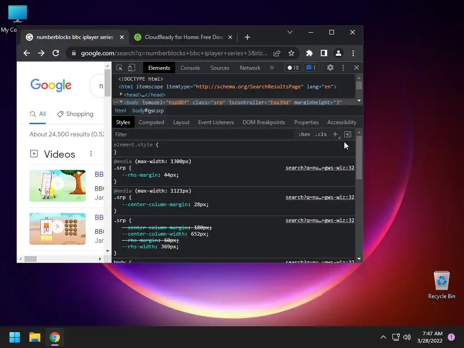This screenshot has width=464, height=348.
Task: Open the 1 message issues badge
Action: [x=311, y=68]
